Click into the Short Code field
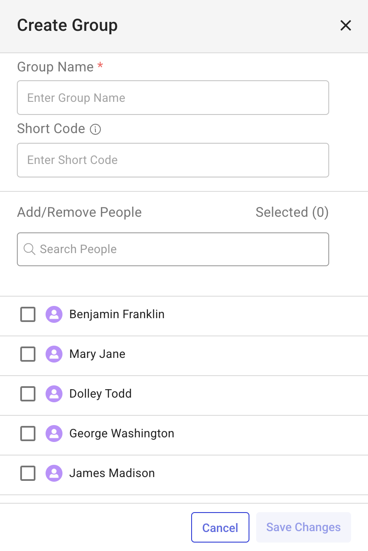 coord(173,160)
